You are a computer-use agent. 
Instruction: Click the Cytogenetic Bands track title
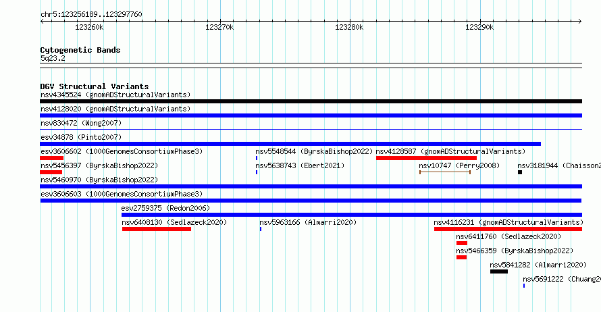pyautogui.click(x=80, y=50)
